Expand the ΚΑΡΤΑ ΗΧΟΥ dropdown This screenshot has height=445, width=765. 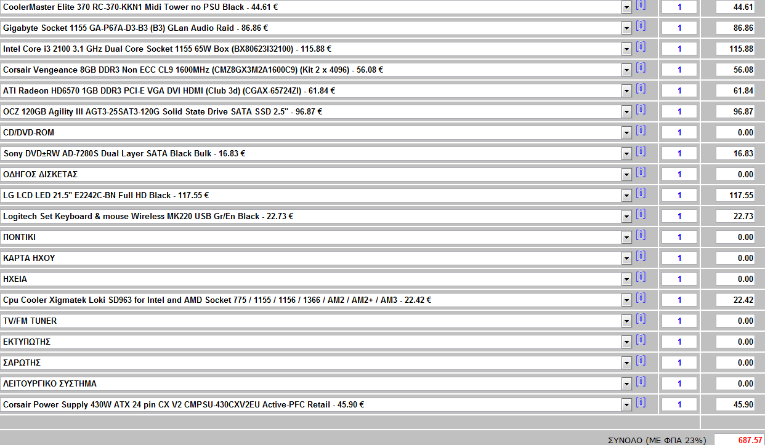627,259
